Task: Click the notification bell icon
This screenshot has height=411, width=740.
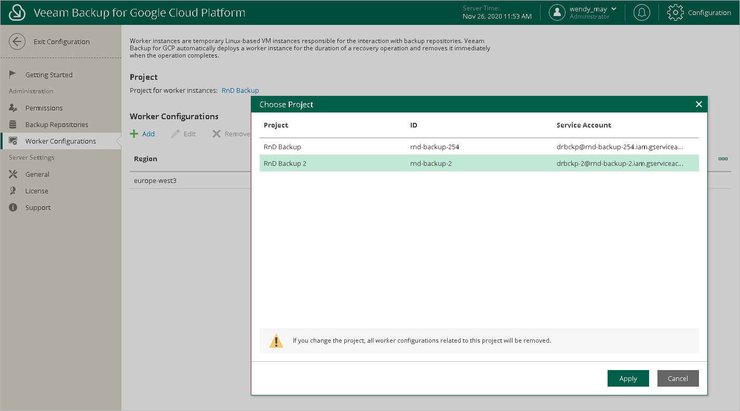Action: click(642, 12)
